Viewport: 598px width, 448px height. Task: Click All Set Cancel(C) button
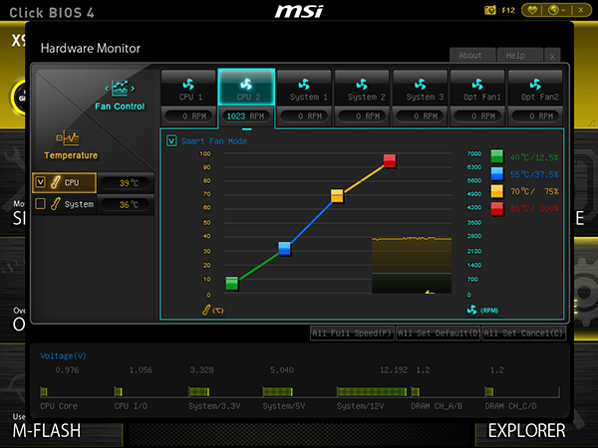click(x=523, y=334)
